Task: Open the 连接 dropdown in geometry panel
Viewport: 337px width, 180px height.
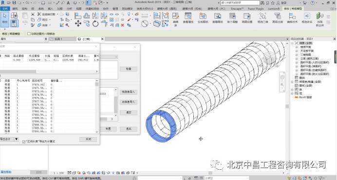Action: coord(50,25)
